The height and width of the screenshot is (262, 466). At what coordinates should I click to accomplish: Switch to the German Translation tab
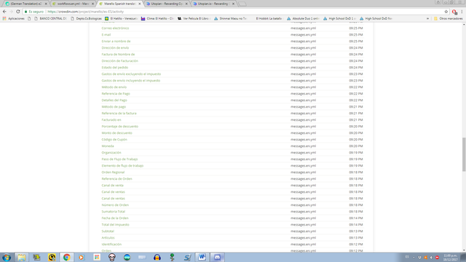tap(25, 4)
